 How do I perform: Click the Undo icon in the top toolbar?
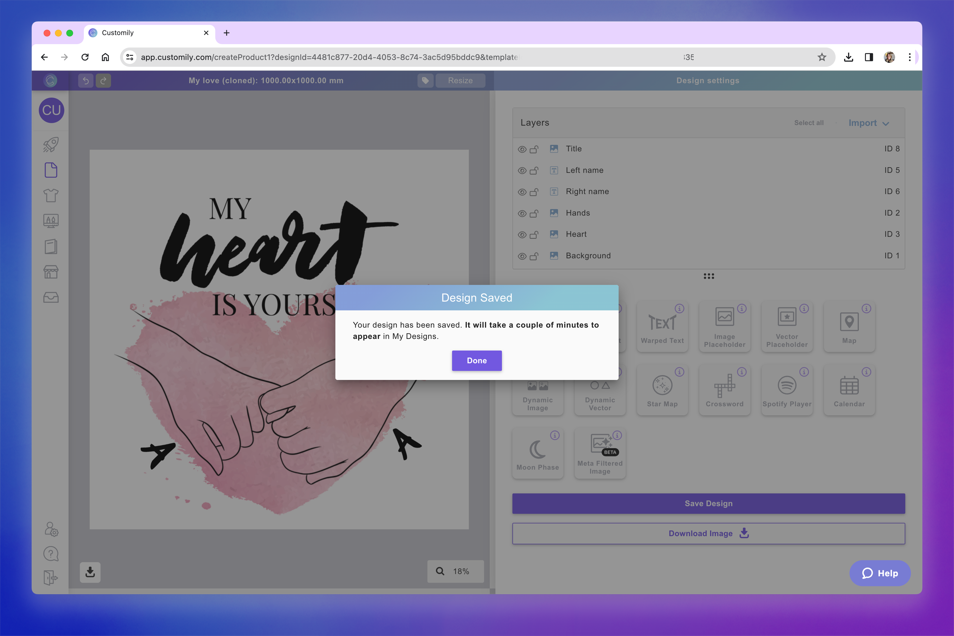point(86,80)
